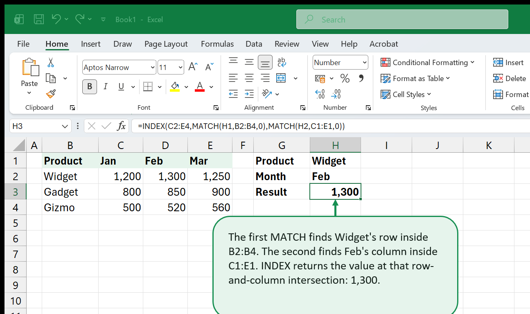
Task: Switch to the Formulas tab
Action: (217, 44)
